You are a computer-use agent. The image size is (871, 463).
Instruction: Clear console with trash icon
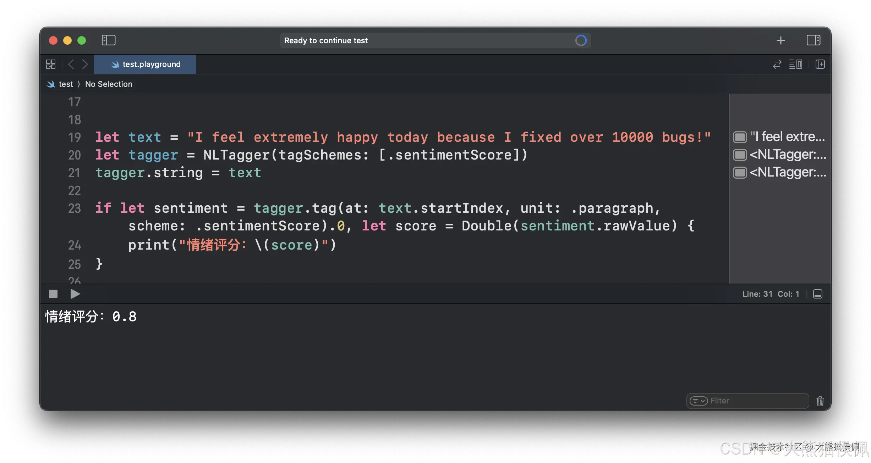820,401
